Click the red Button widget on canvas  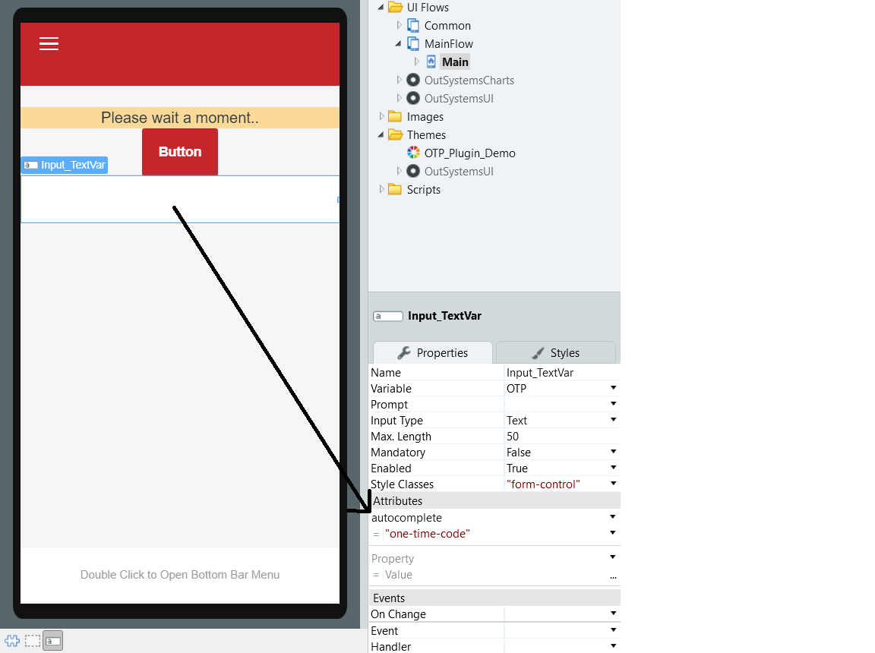point(179,151)
